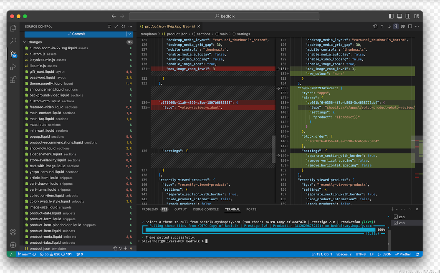
Task: Toggle the primary sidebar visibility
Action: tap(391, 16)
